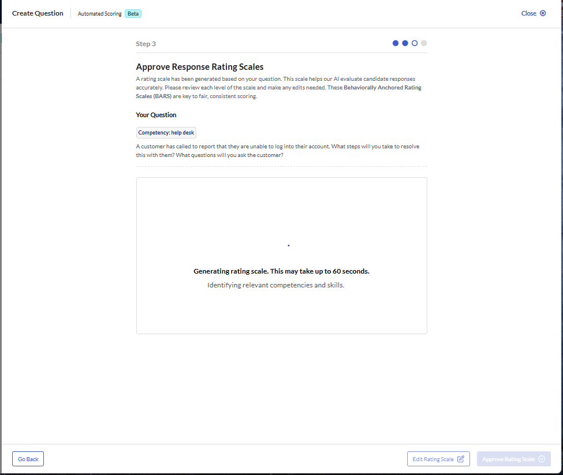Screen dimensions: 563x475
Task: Click the Competency: help desk tag
Action: tap(166, 133)
